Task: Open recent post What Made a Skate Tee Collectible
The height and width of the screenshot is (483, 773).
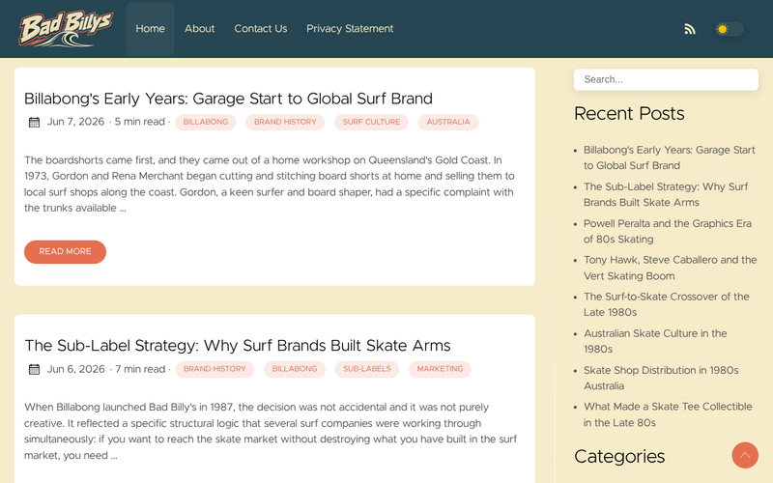Action: tap(668, 414)
